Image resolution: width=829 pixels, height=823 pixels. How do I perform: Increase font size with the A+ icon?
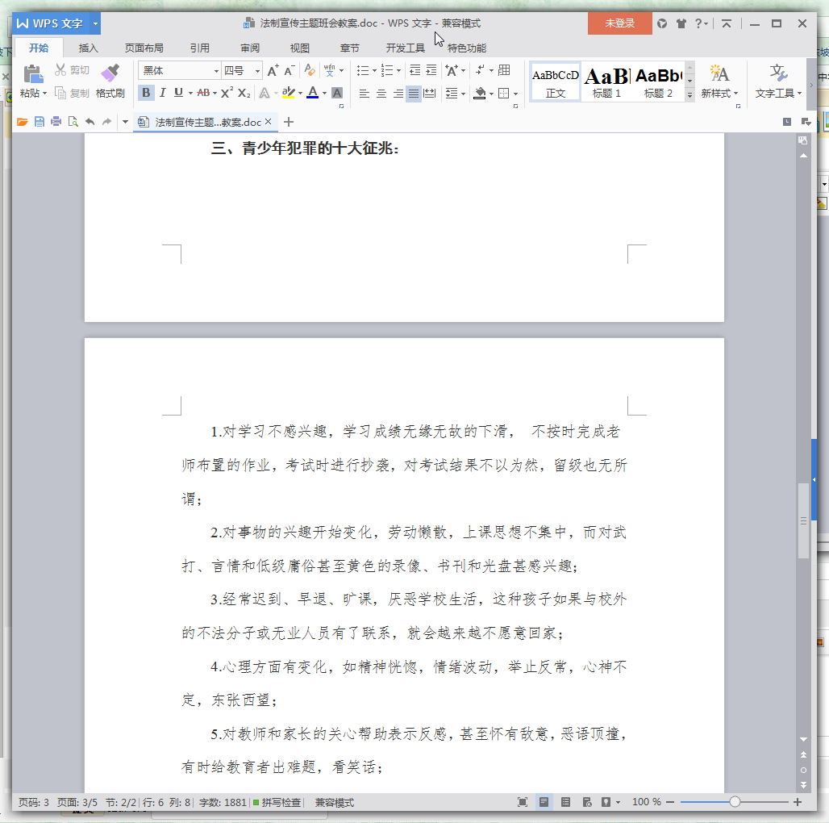click(x=273, y=70)
